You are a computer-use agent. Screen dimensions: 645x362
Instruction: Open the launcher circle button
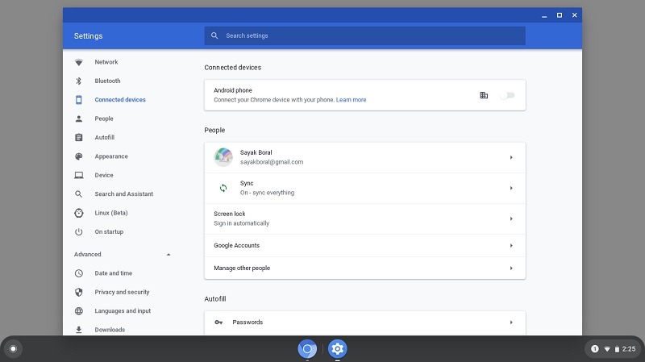(x=13, y=349)
